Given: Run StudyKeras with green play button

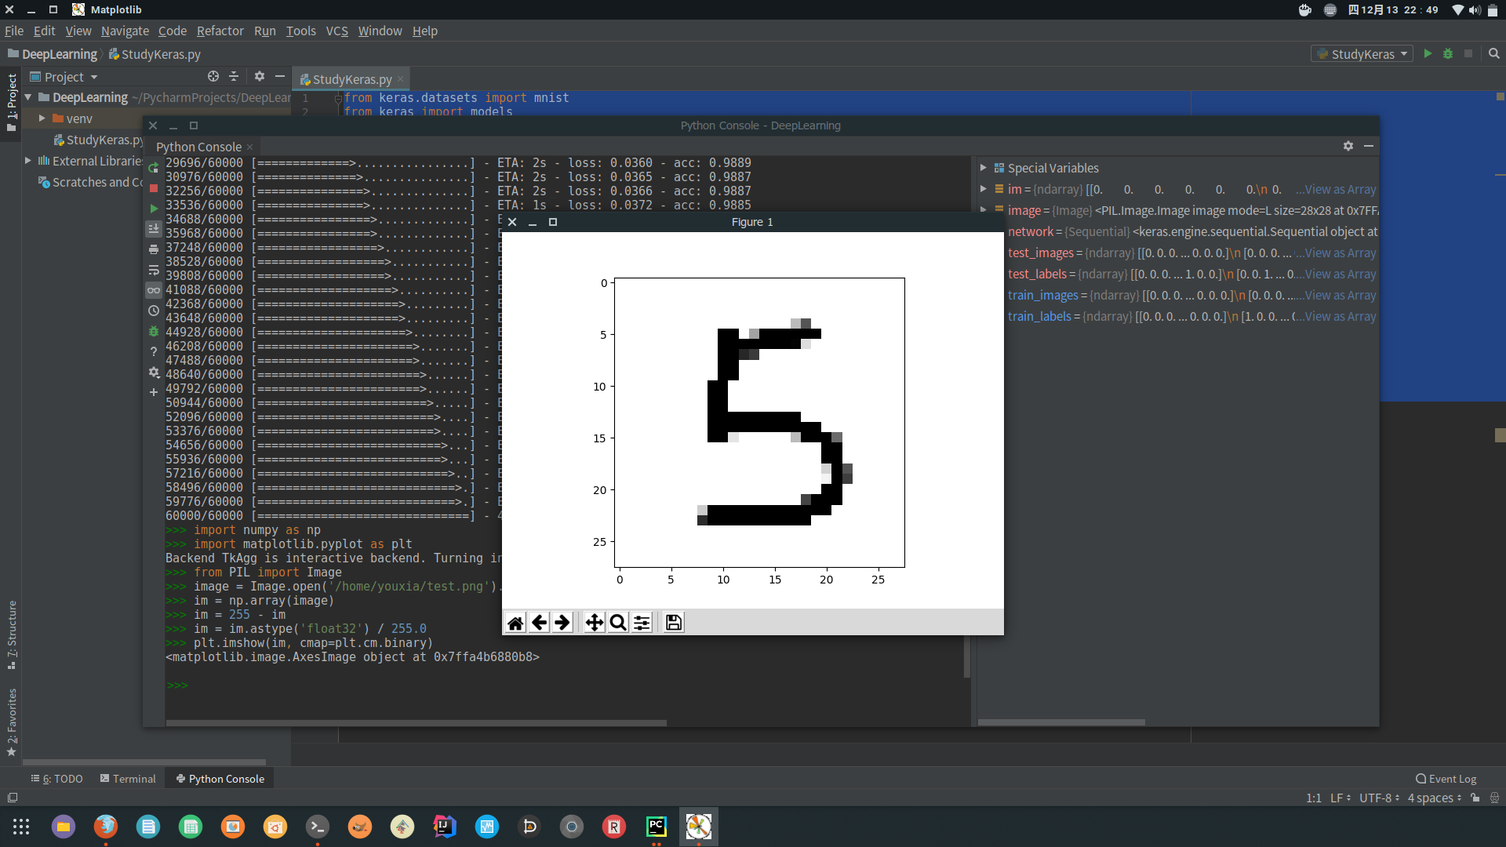Looking at the screenshot, I should (1428, 53).
